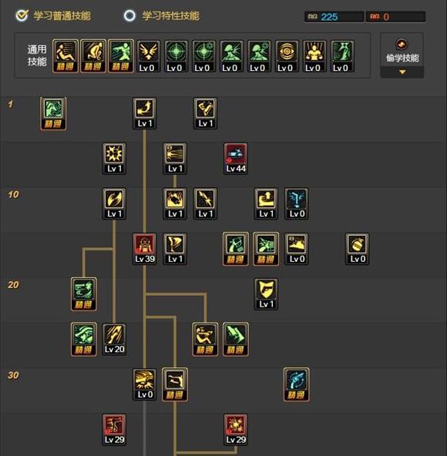Viewport: 447px width, 456px height.
Task: Click the grenade skill icon at Lv 0
Action: pyautogui.click(x=358, y=249)
